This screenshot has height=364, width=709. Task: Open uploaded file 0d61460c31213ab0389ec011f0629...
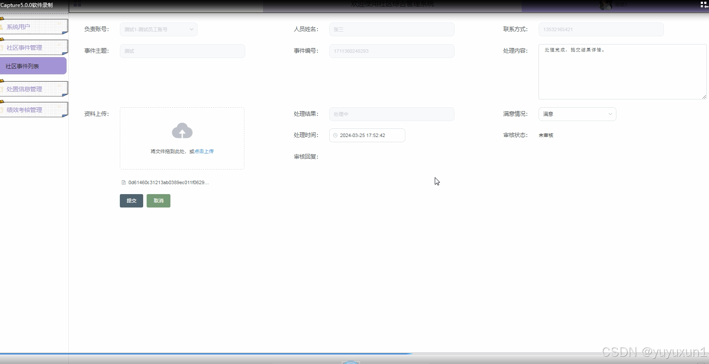click(168, 182)
